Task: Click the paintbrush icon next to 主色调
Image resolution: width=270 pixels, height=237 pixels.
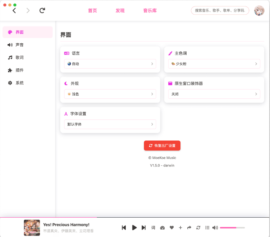Action: 170,53
